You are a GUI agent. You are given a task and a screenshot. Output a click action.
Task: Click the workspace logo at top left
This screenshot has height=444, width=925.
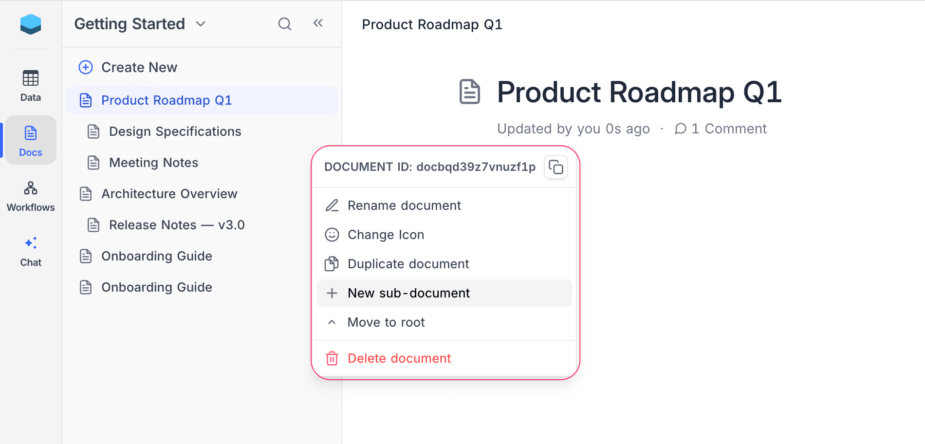click(x=30, y=24)
